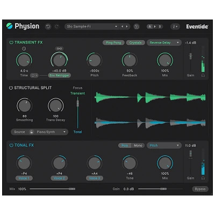Click the -40.0 dB threshold knob
The height and width of the screenshot is (215, 215).
[59, 60]
